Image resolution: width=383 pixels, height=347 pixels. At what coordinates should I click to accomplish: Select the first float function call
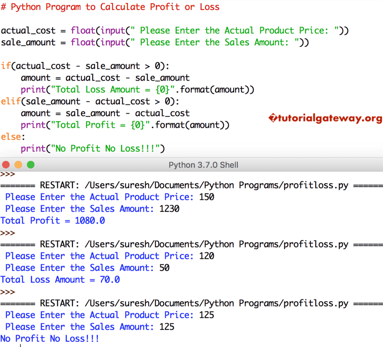coord(83,30)
